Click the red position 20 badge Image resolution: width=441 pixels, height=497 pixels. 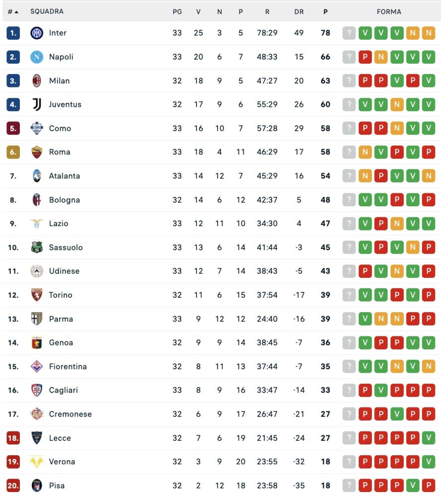(x=13, y=486)
